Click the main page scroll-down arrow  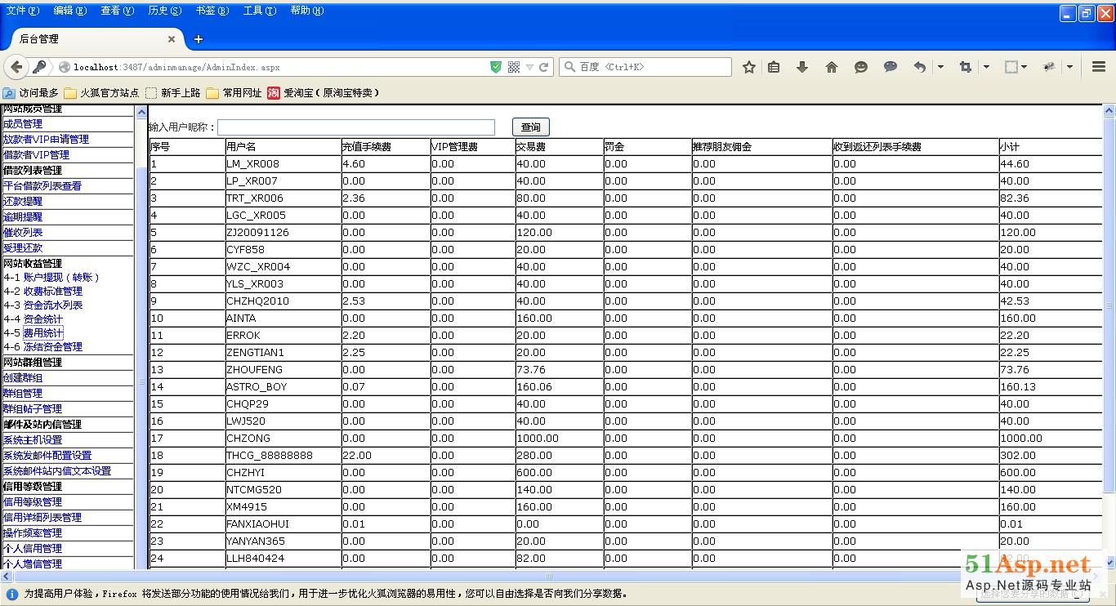[1109, 563]
